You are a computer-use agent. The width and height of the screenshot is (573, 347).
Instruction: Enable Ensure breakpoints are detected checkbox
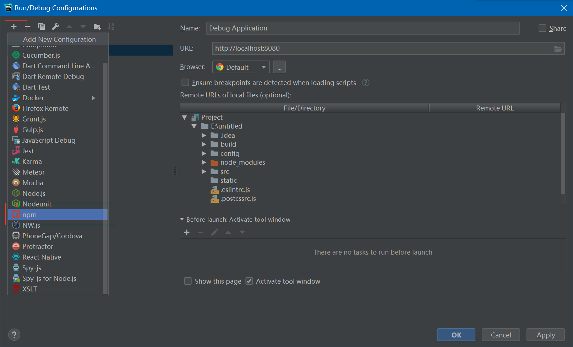[x=185, y=83]
